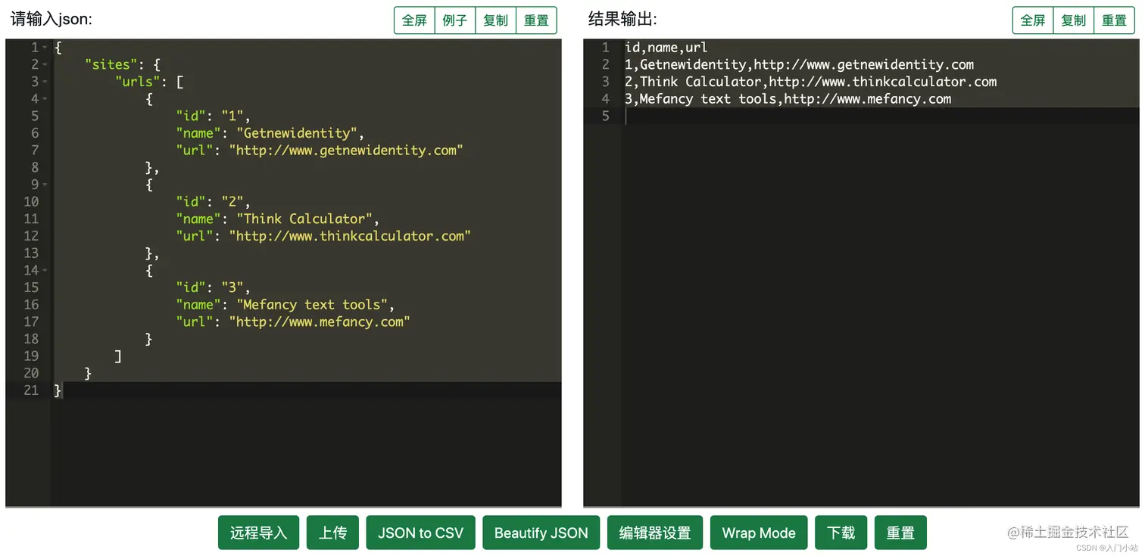
Task: Copy result output with 复制 button
Action: click(x=1074, y=20)
